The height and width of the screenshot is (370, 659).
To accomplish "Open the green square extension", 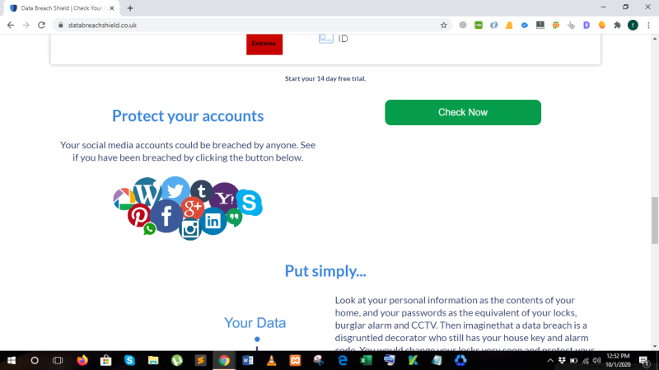I will (x=479, y=26).
